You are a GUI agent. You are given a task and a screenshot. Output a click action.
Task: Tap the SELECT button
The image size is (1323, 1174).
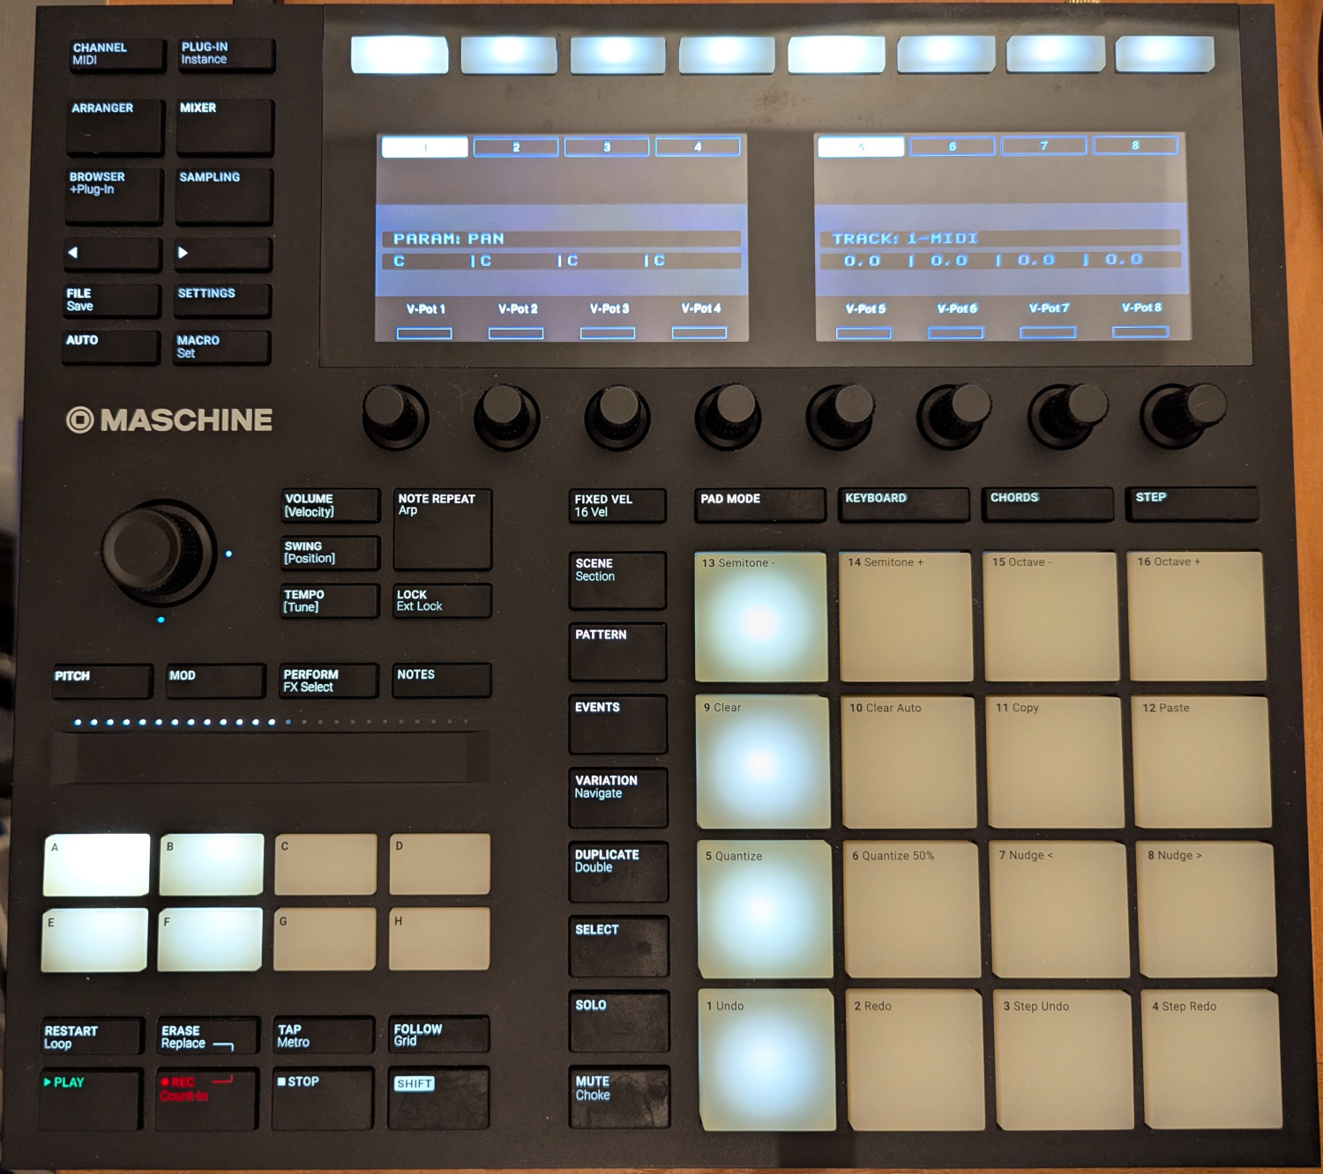pyautogui.click(x=619, y=947)
